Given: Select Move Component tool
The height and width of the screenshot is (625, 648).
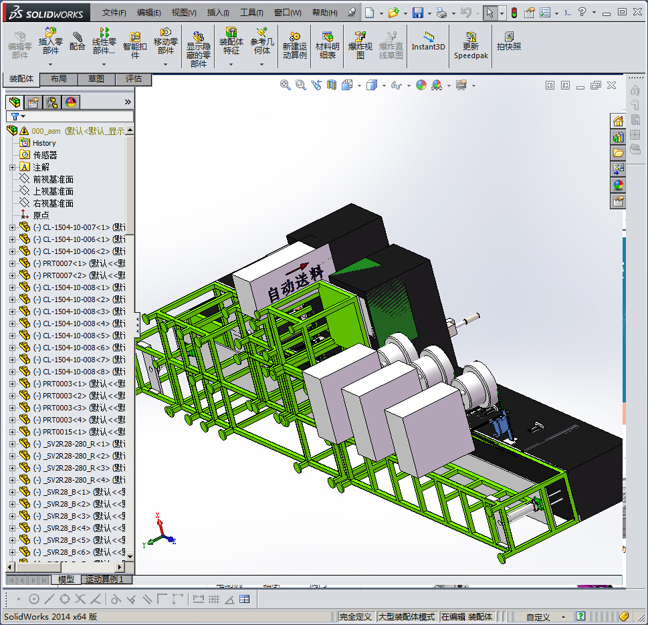Looking at the screenshot, I should point(165,41).
